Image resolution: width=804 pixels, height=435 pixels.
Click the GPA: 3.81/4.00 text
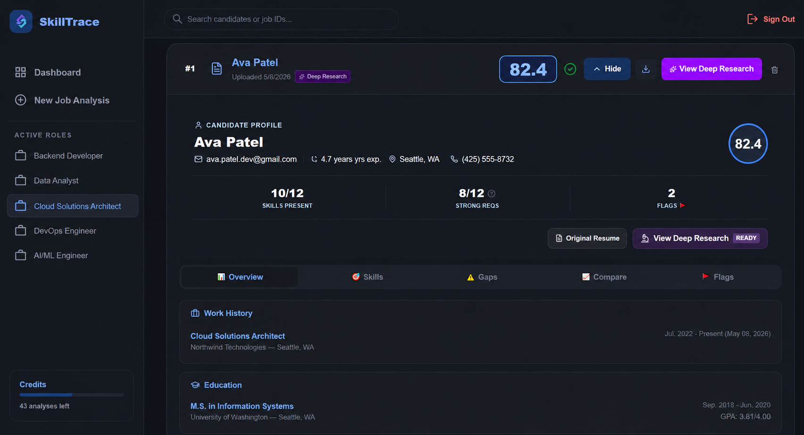(x=746, y=417)
